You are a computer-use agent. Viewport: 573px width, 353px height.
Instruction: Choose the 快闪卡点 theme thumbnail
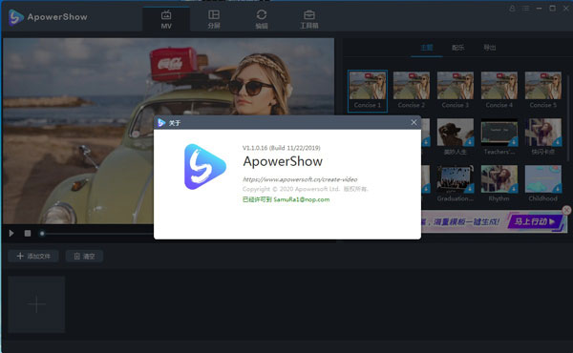(x=543, y=133)
